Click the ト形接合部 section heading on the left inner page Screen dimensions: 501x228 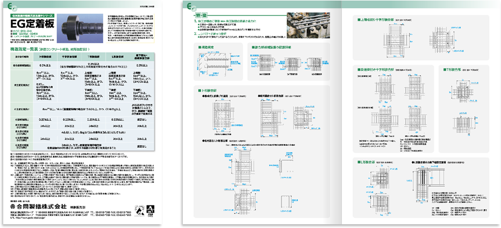point(207,91)
